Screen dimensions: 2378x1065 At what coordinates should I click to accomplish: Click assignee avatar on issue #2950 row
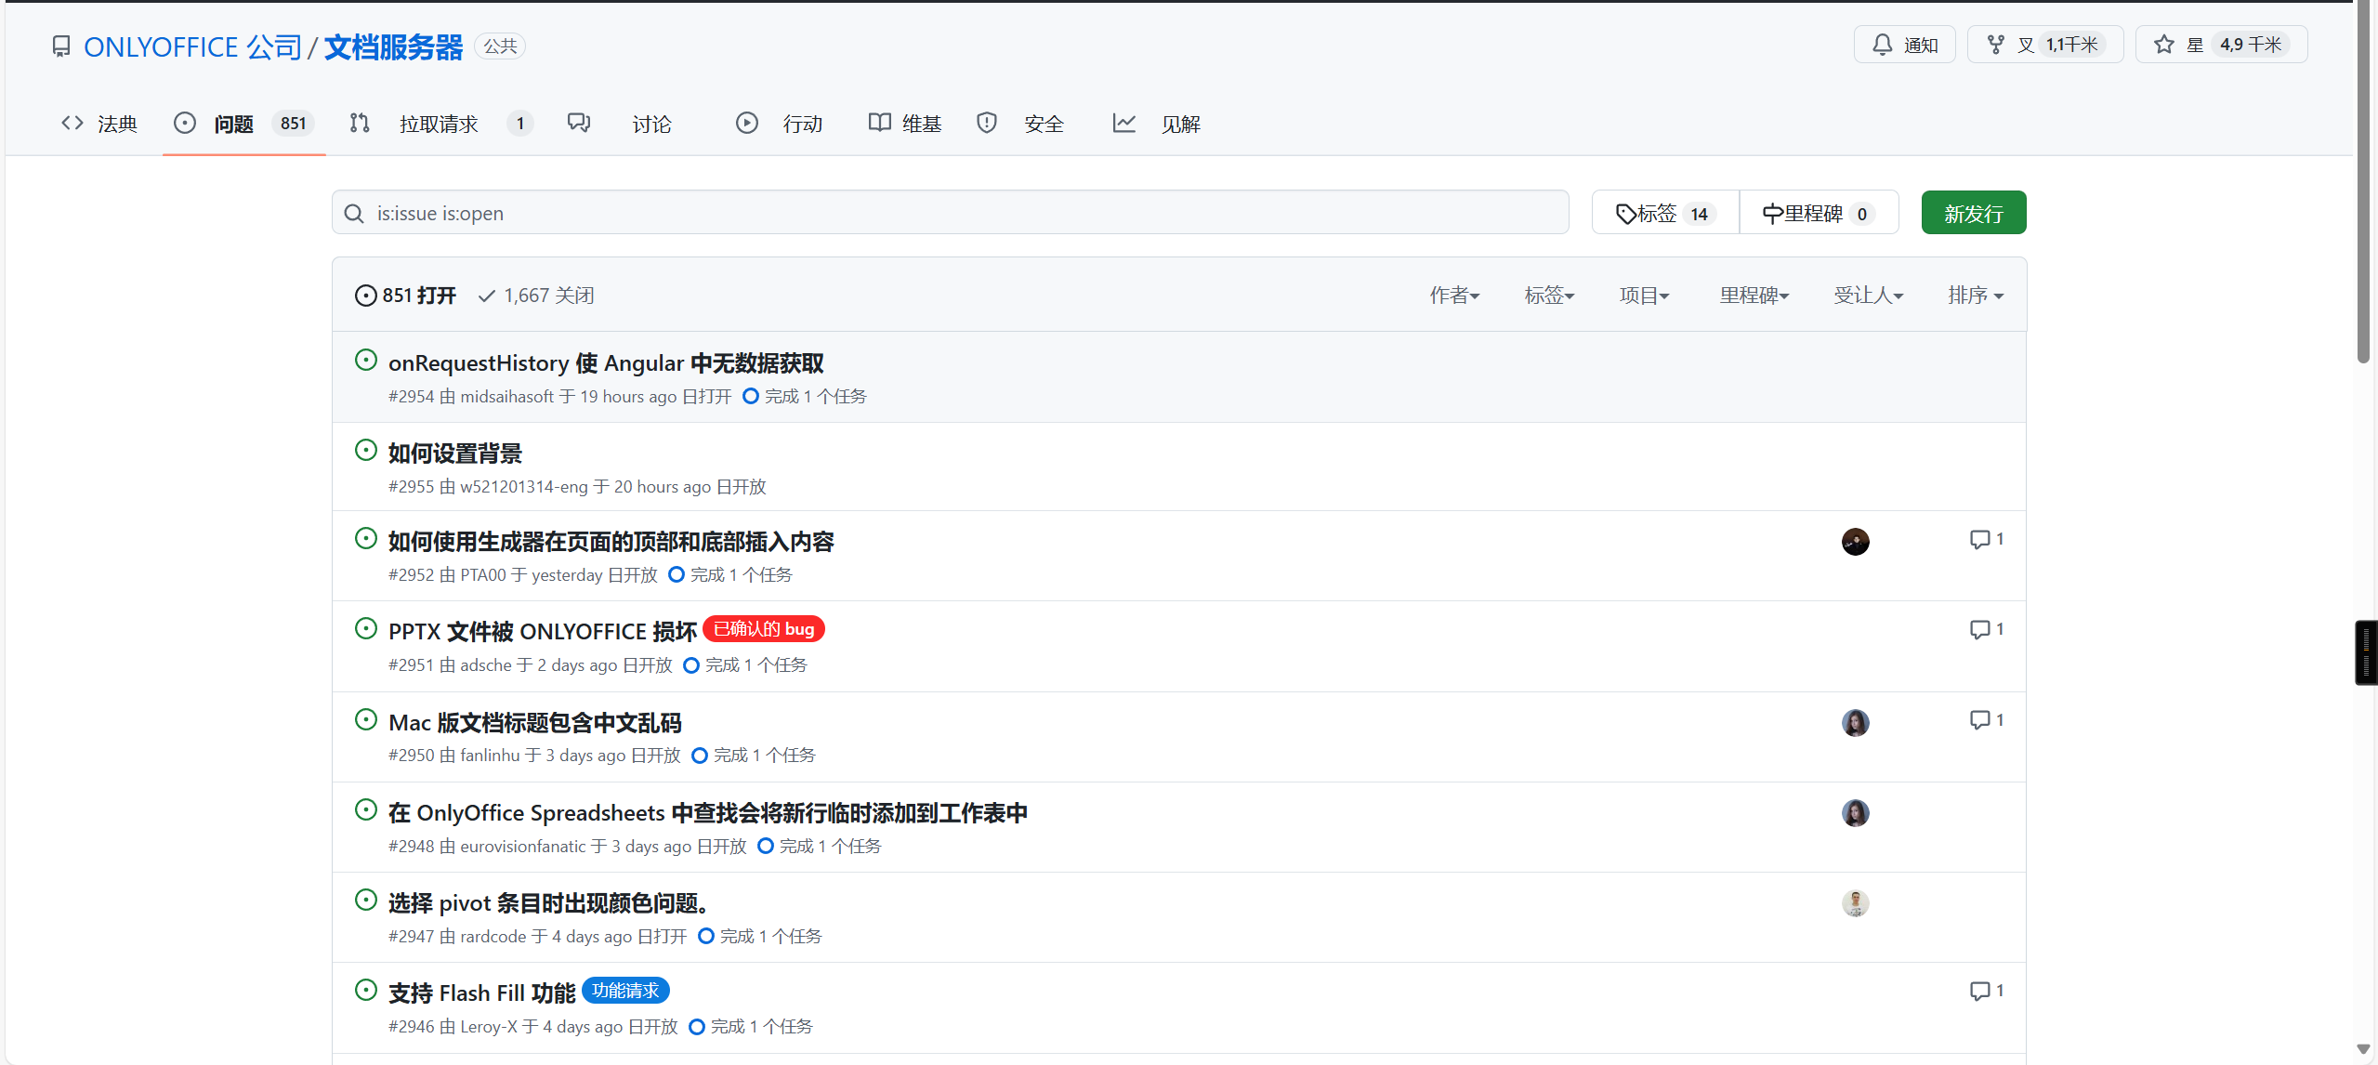[1856, 723]
